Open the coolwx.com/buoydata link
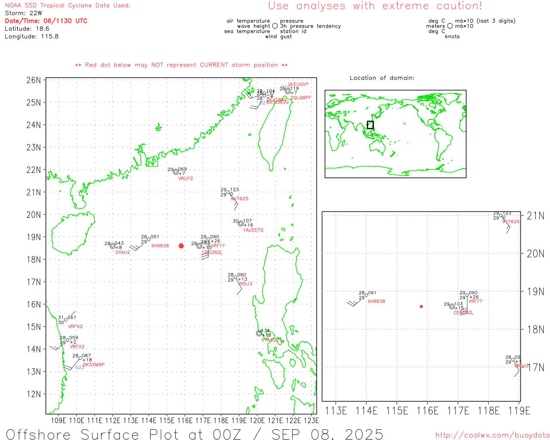This screenshot has height=440, width=550. point(492,435)
